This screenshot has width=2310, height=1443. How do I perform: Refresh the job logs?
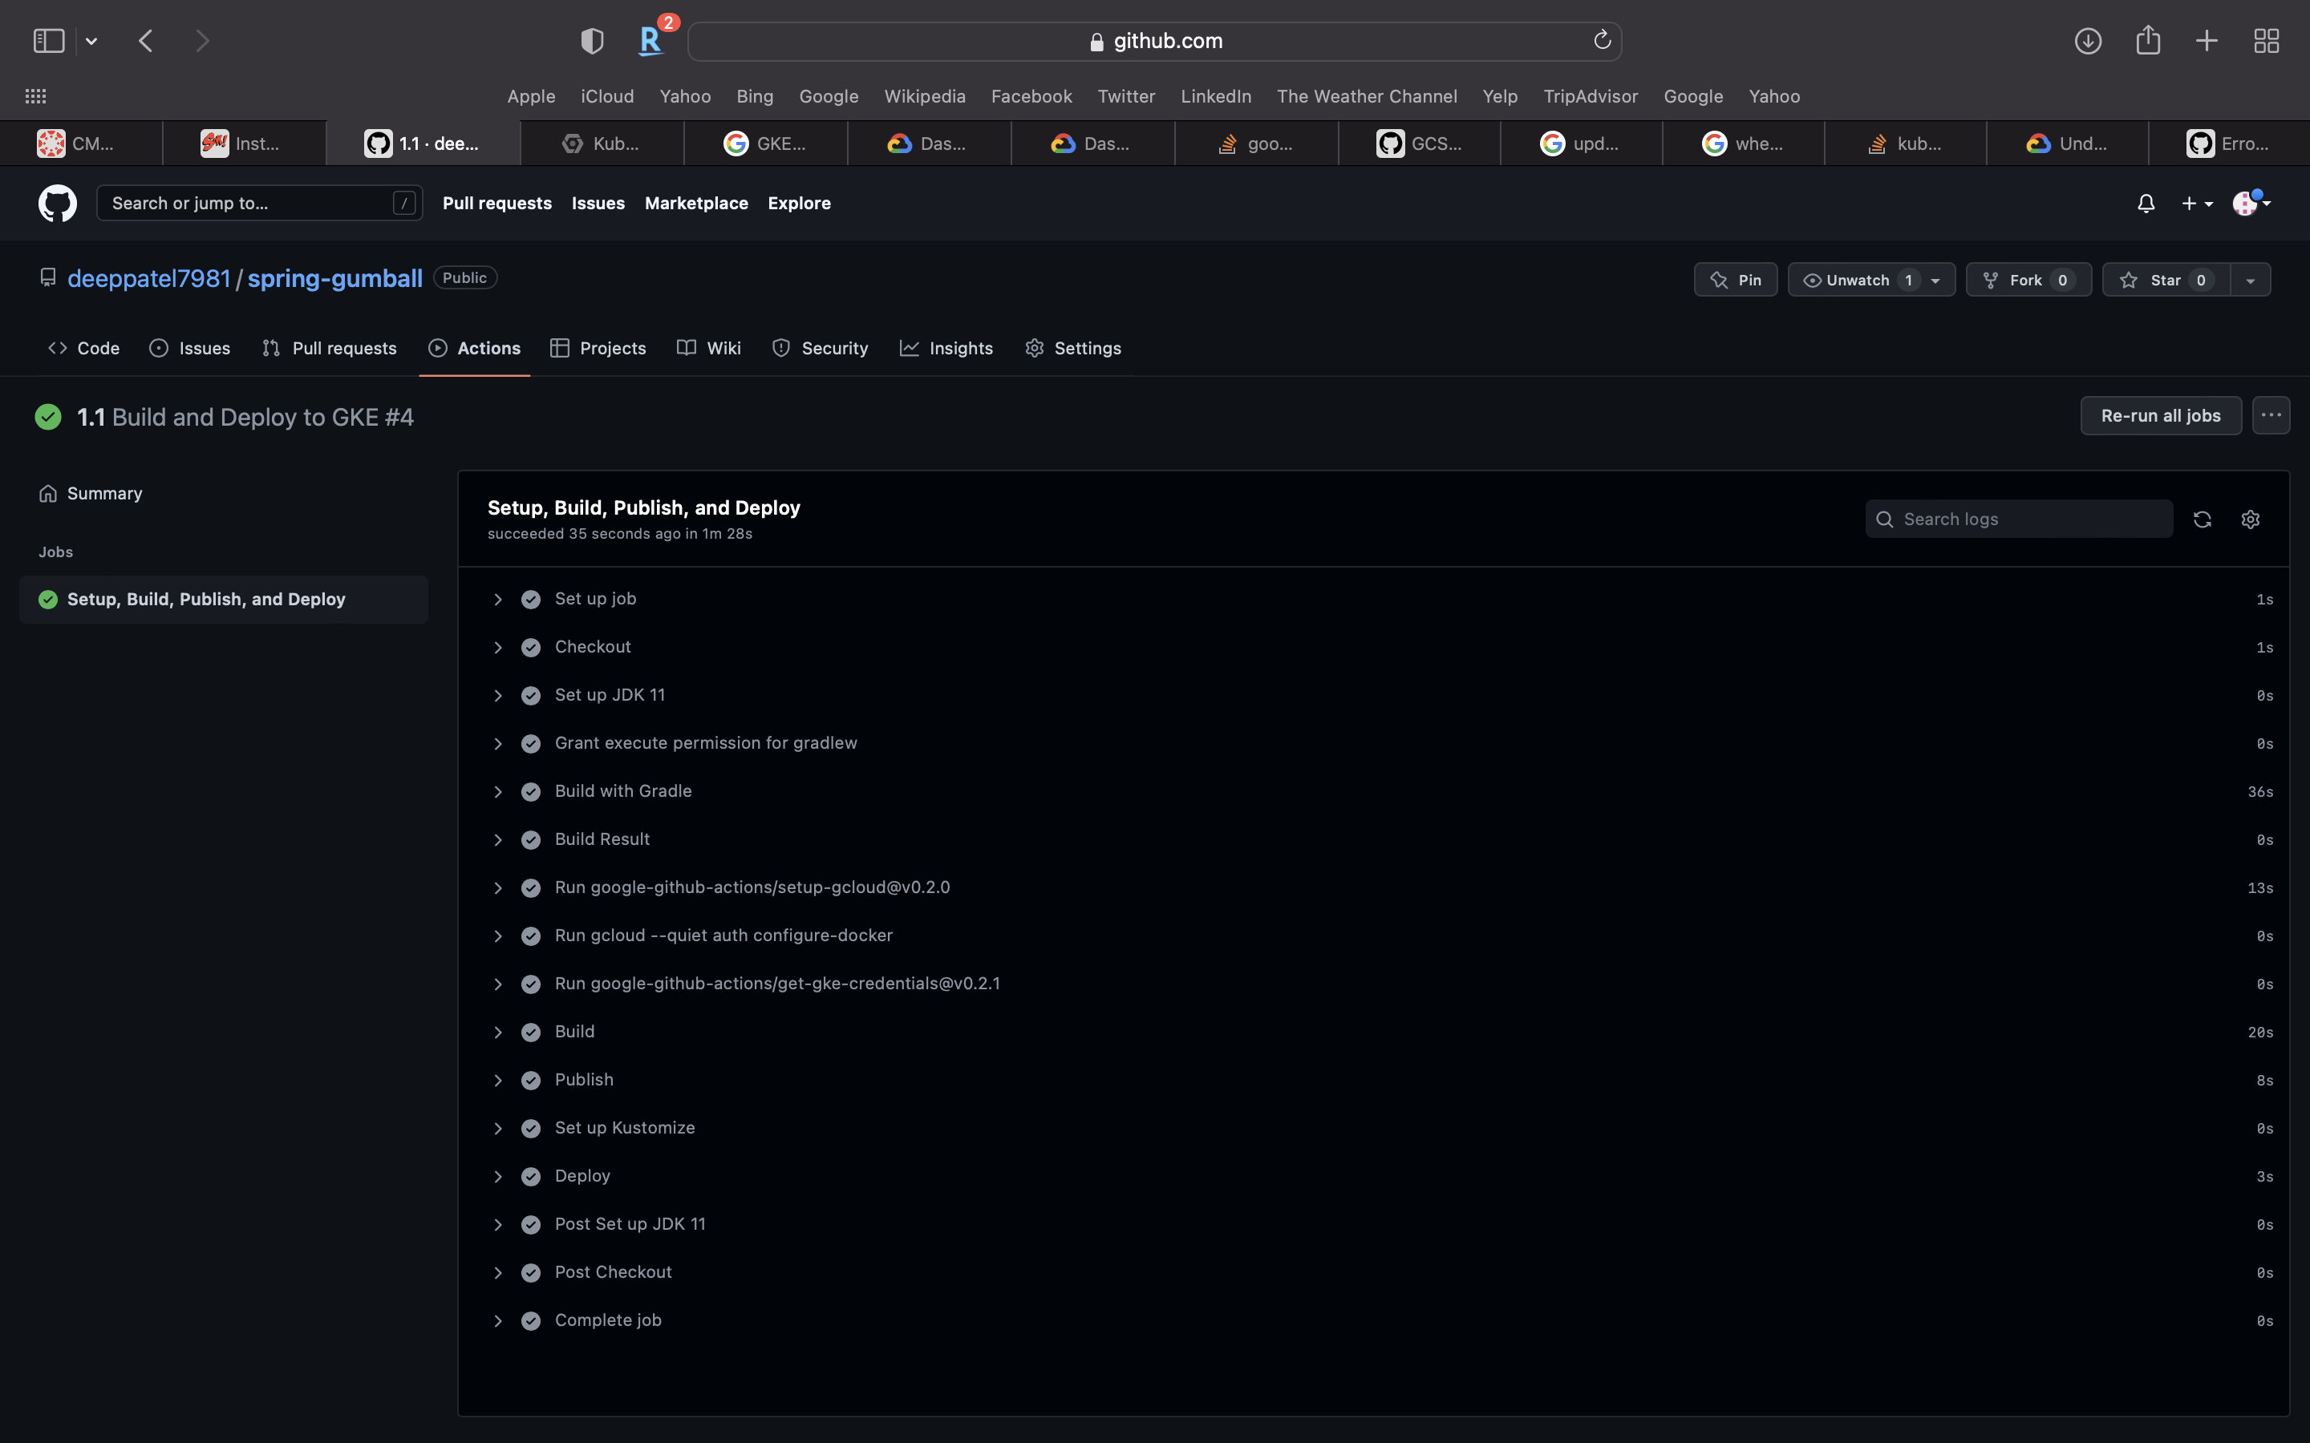click(x=2203, y=519)
